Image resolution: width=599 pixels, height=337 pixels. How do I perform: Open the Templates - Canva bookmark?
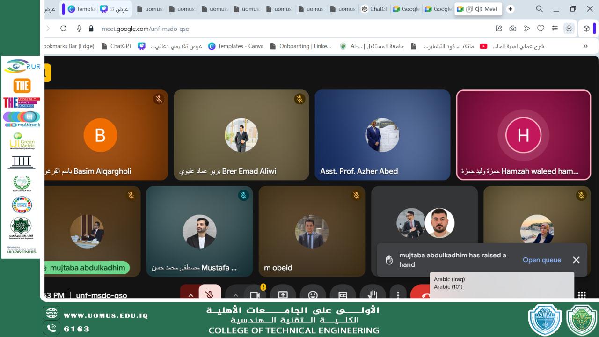tap(236, 46)
